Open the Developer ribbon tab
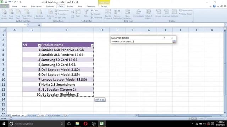Viewport: 227px width, 127px height. click(91, 6)
